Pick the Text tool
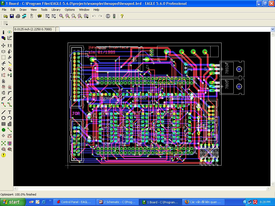275x206 pixels. (x=10, y=112)
